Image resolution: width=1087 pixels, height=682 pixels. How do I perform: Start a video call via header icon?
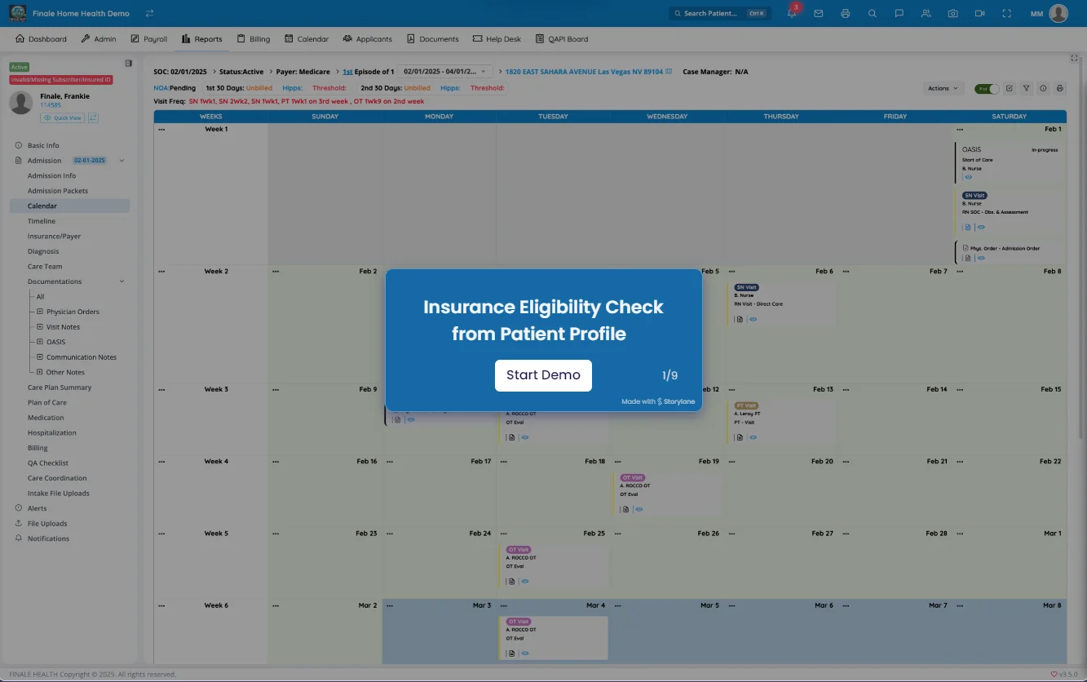979,14
